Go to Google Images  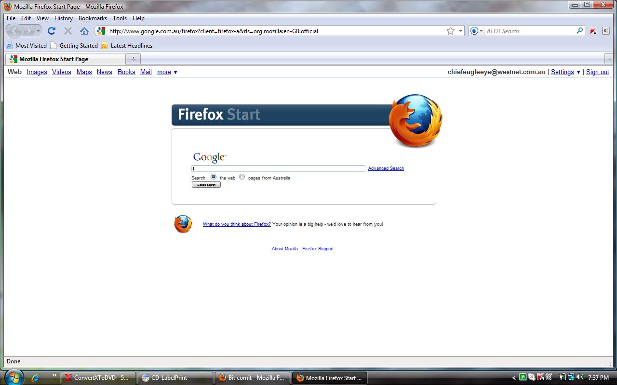click(x=37, y=72)
